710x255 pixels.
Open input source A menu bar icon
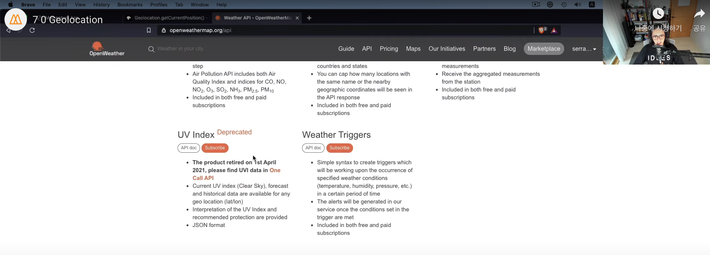tap(592, 4)
